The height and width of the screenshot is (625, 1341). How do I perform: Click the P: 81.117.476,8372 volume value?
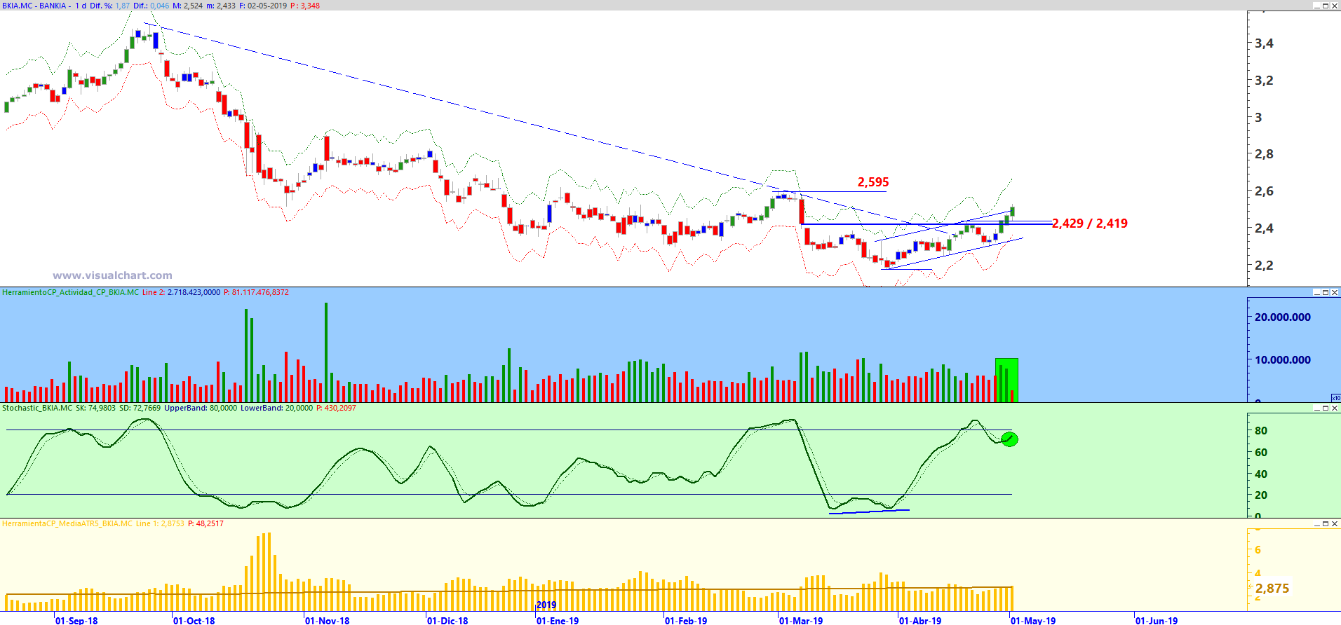(256, 292)
